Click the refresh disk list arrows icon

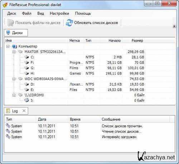(x=69, y=23)
